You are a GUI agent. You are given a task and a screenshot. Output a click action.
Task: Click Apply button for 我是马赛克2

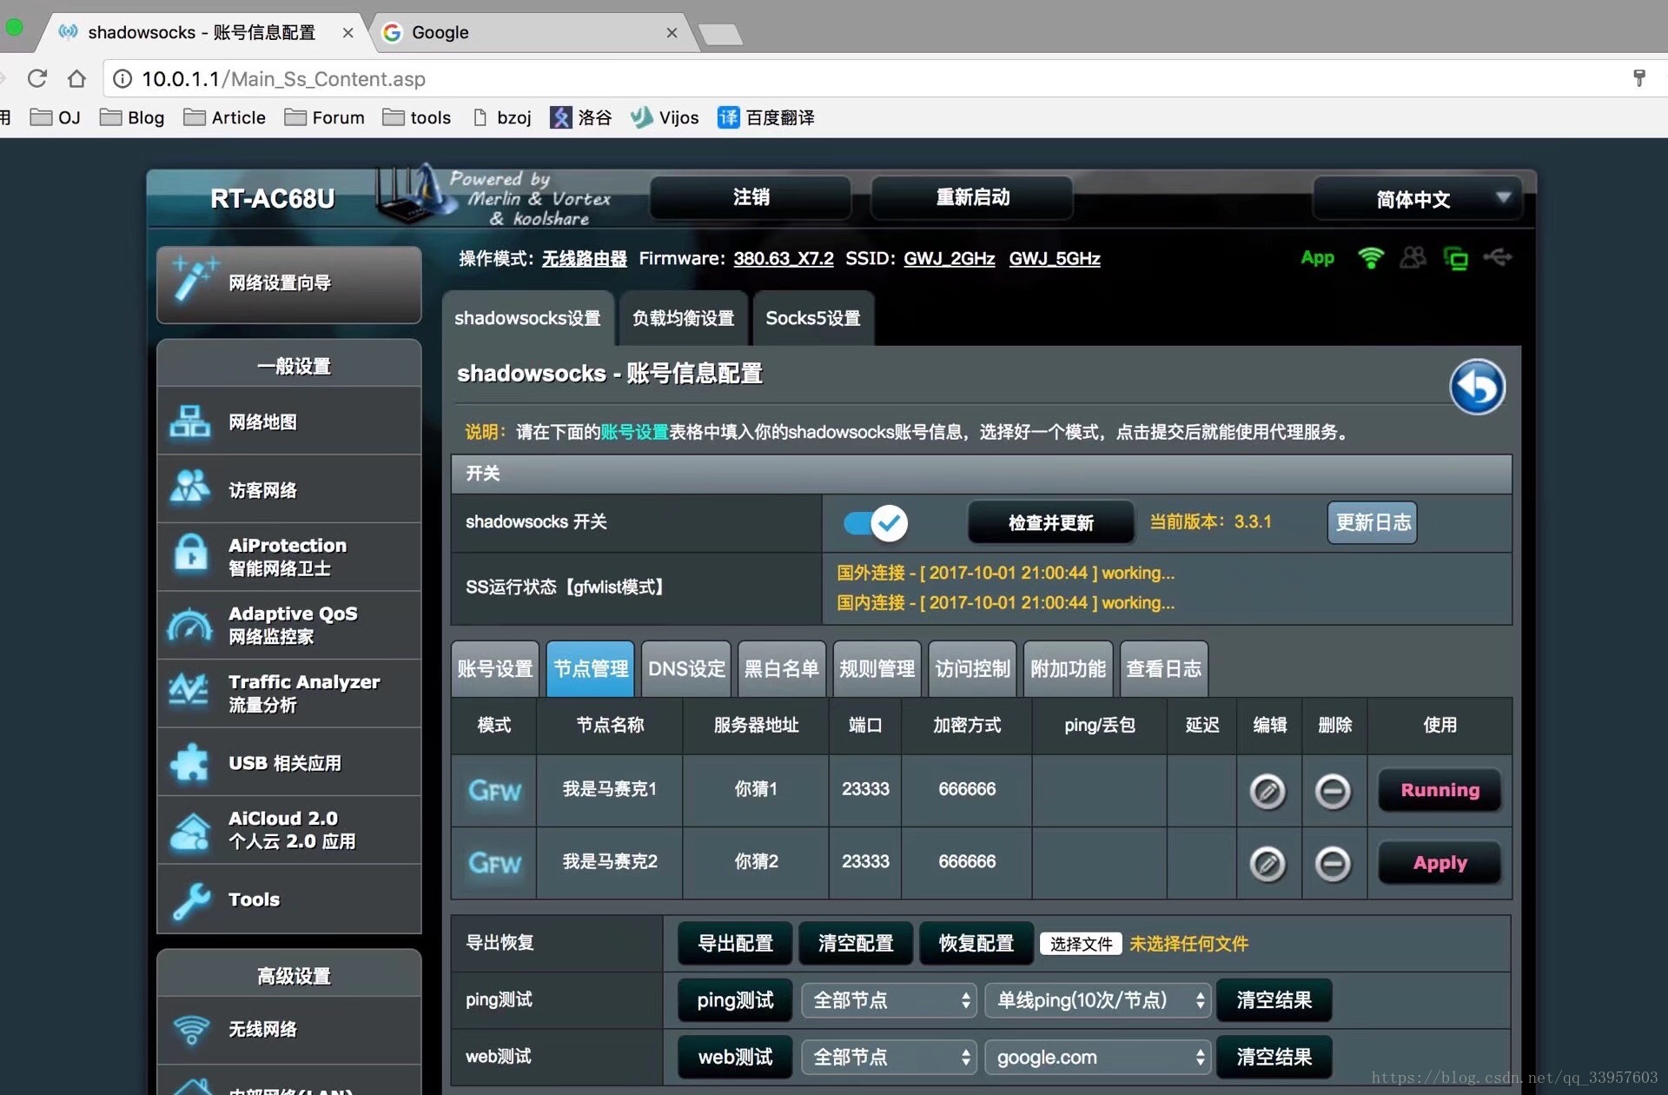[x=1440, y=863]
